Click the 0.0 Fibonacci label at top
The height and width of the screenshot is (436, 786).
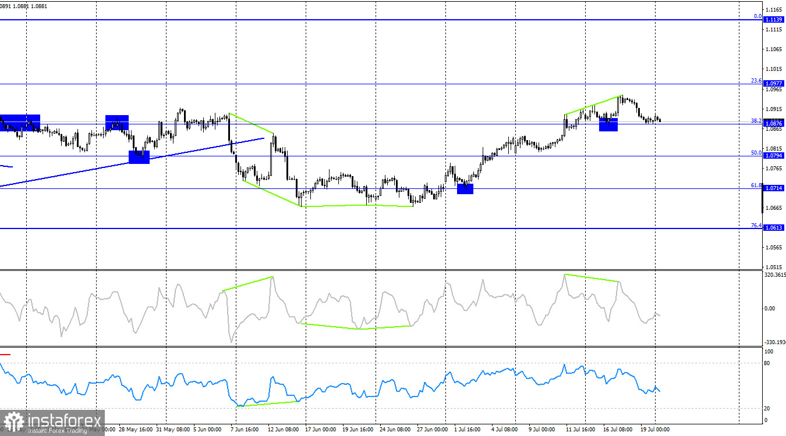coord(759,16)
